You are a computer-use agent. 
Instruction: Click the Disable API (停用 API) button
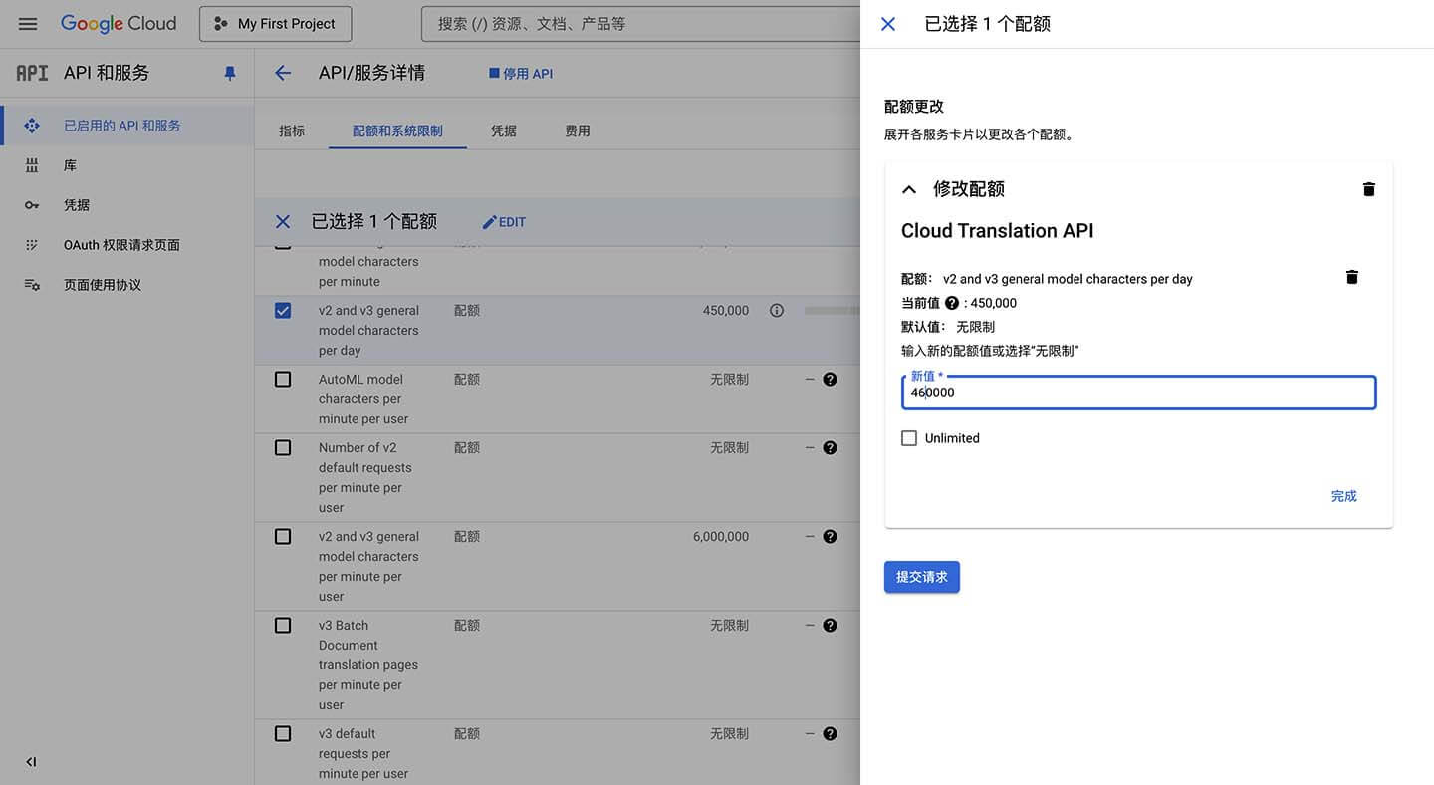pos(520,74)
